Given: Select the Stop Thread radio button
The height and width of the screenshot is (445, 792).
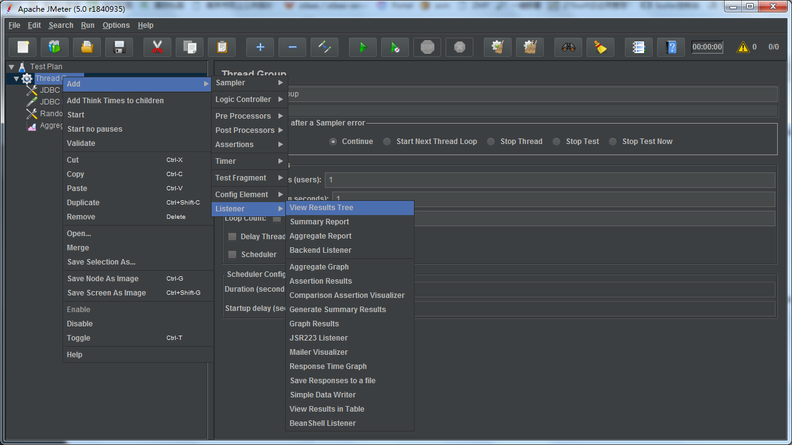Looking at the screenshot, I should click(x=491, y=142).
